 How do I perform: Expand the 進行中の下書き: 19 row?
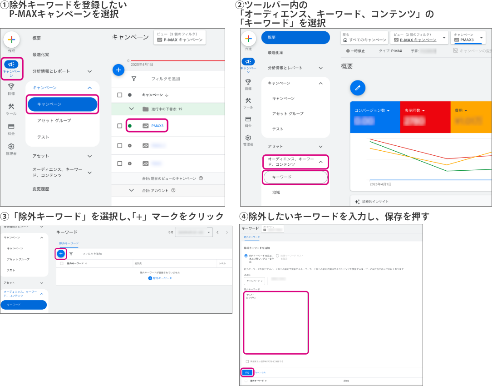pos(132,109)
